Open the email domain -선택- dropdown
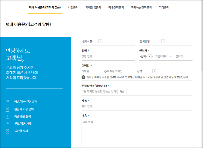The image size is (203, 148). click(154, 71)
